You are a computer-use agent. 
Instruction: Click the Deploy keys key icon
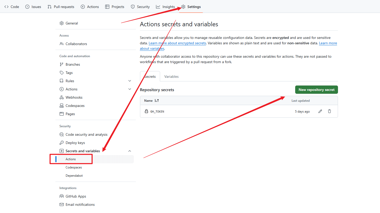pyautogui.click(x=62, y=143)
